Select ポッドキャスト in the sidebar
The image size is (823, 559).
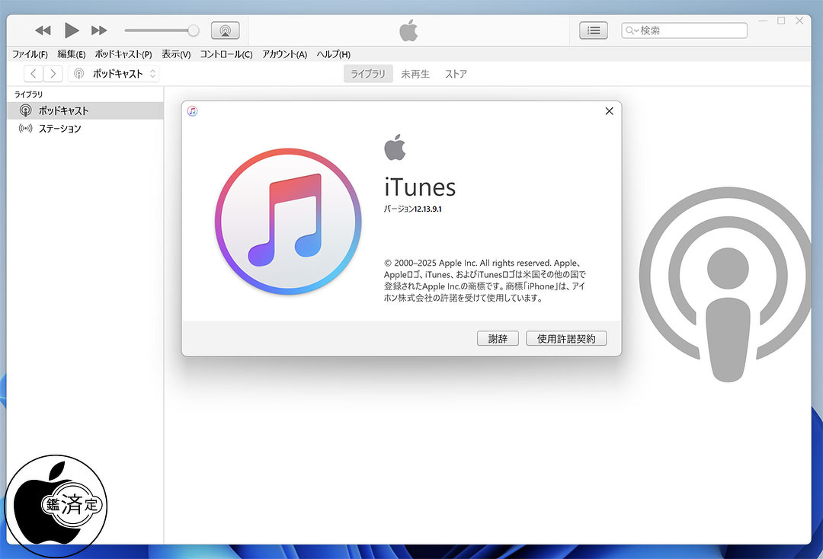[x=63, y=111]
